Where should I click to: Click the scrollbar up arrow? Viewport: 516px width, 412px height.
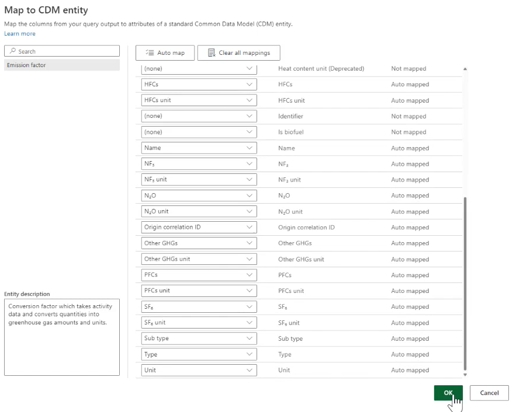pos(465,69)
